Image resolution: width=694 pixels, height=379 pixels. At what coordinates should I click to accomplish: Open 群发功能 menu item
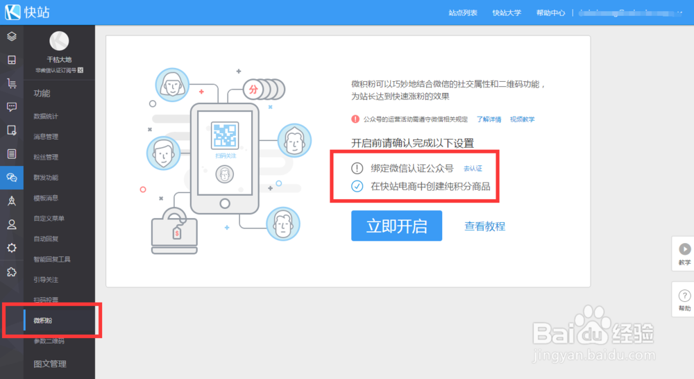click(x=46, y=178)
